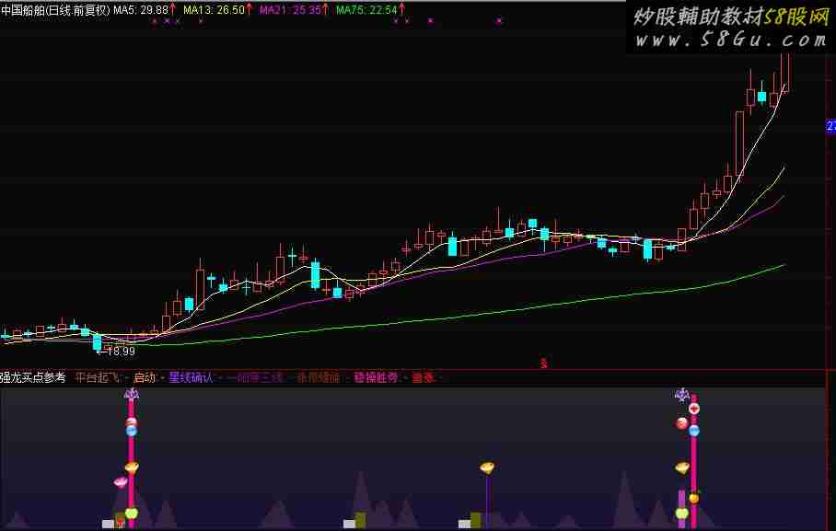Click the blue price tag on right axis
This screenshot has height=531, width=836.
tap(830, 126)
